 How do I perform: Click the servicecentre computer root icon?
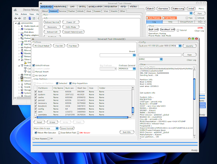pos(19,23)
